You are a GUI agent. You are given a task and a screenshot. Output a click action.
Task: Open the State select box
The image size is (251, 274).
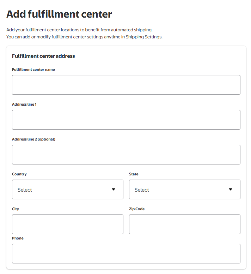pyautogui.click(x=184, y=189)
